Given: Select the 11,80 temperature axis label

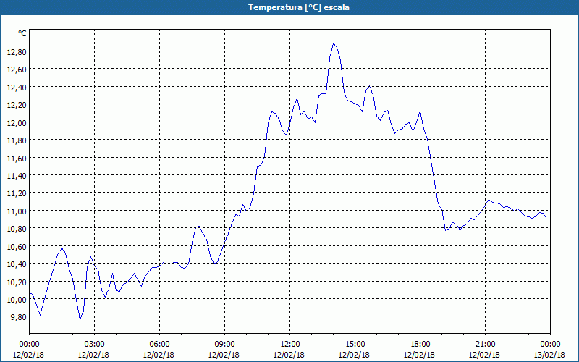Looking at the screenshot, I should tap(17, 140).
